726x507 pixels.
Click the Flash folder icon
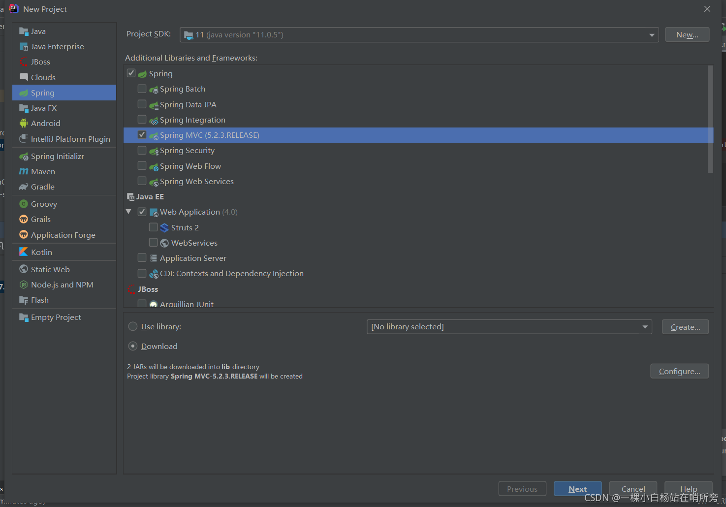[x=24, y=300]
